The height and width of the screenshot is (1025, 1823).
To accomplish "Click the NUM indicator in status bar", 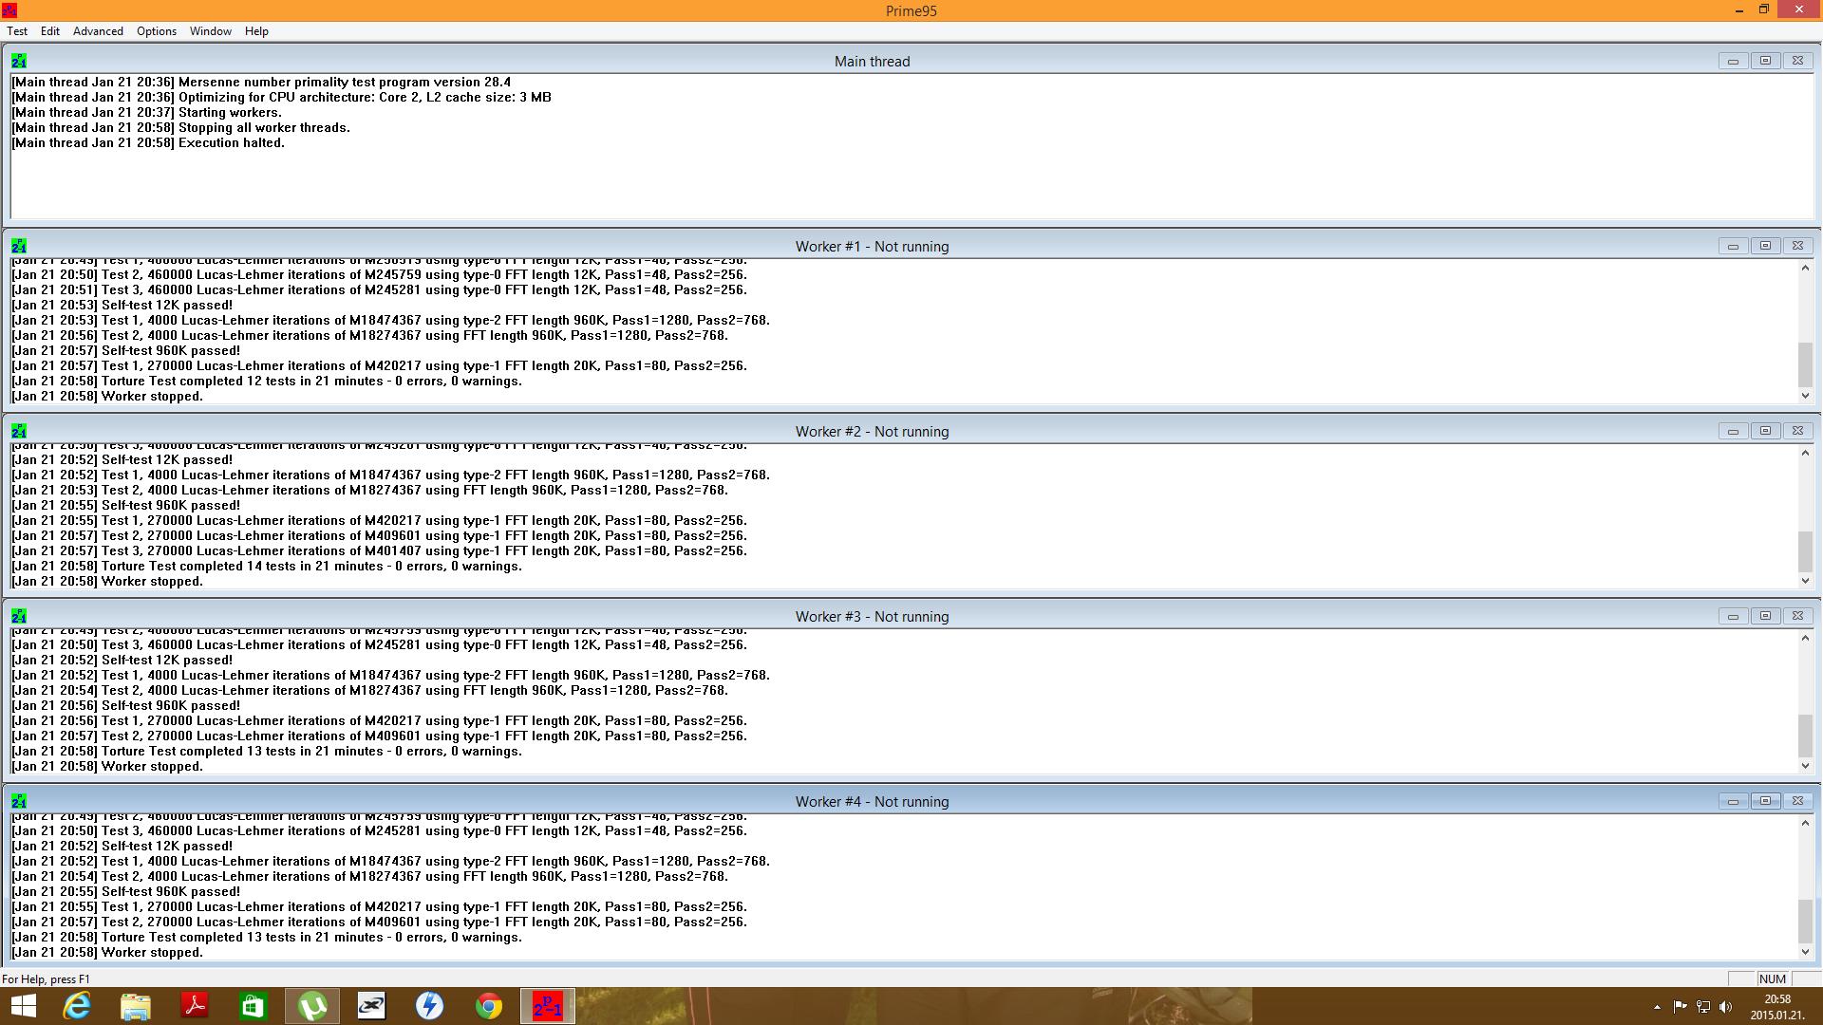I will tap(1772, 978).
